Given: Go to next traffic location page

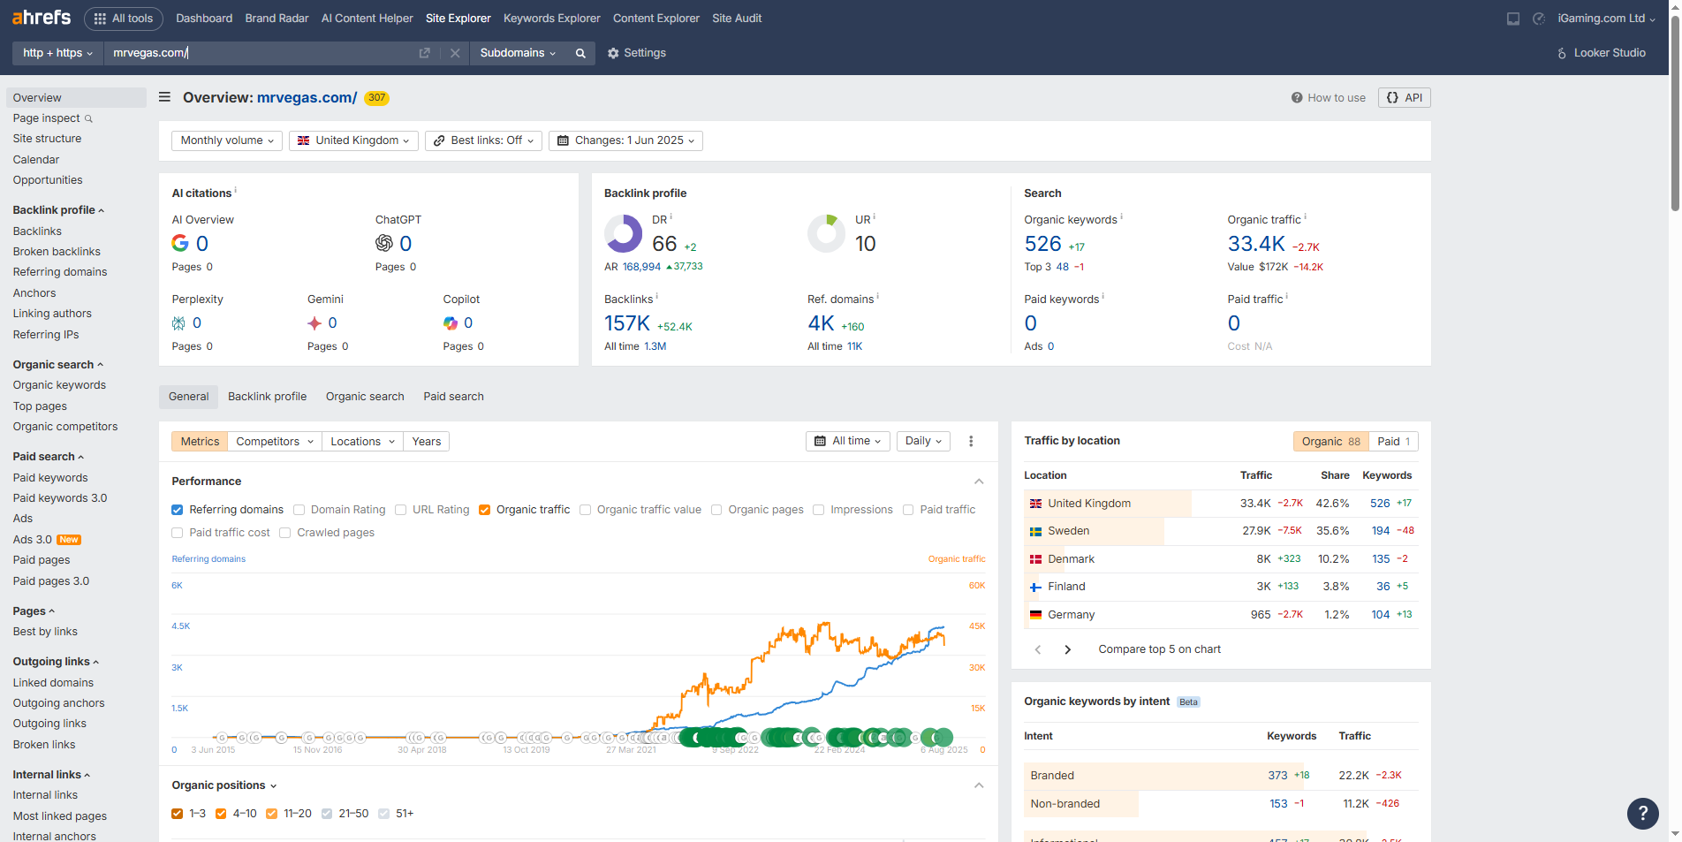Looking at the screenshot, I should 1067,649.
